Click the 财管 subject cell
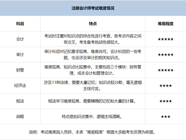Image resolution: width=186 pixels, height=140 pixels. [x=20, y=70]
